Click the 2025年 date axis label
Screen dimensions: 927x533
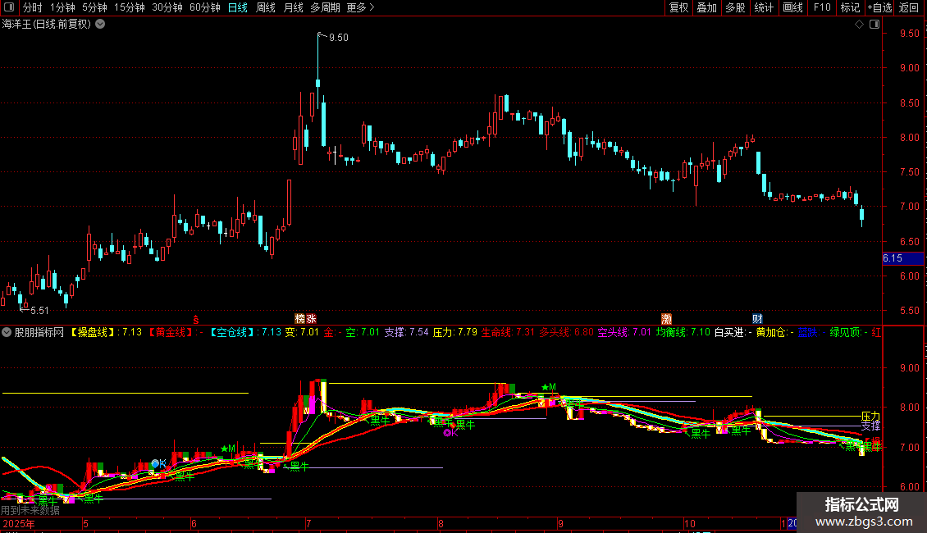coord(18,523)
